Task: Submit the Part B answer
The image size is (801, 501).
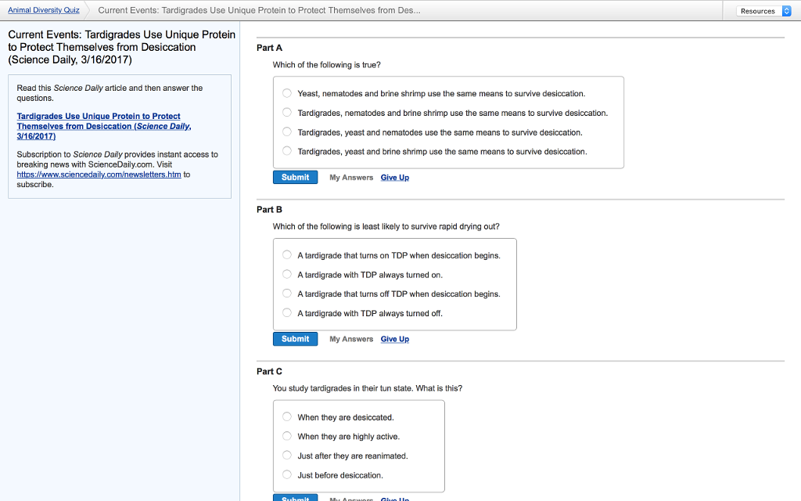Action: (295, 339)
